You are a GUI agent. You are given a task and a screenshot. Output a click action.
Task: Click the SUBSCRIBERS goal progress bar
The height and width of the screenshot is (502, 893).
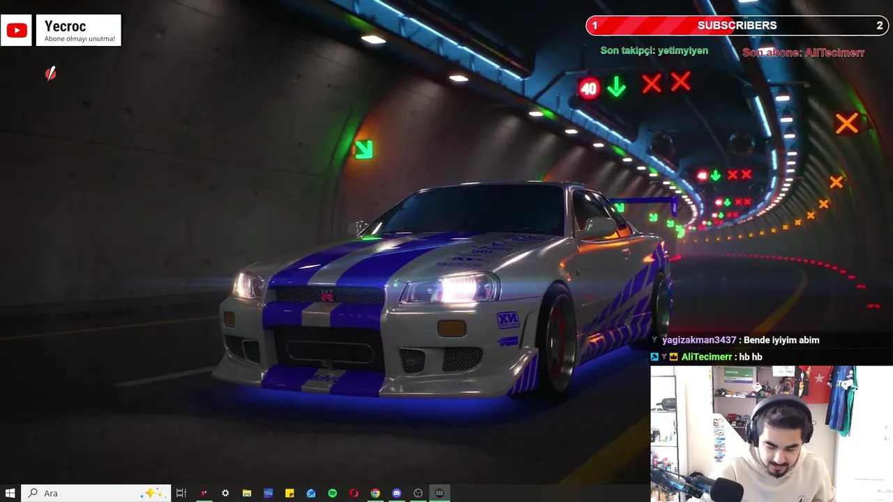[737, 25]
